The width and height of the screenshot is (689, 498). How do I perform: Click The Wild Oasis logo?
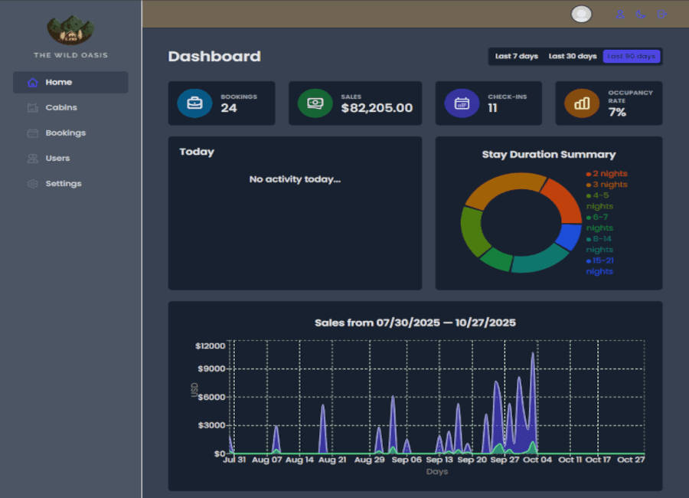click(x=70, y=29)
